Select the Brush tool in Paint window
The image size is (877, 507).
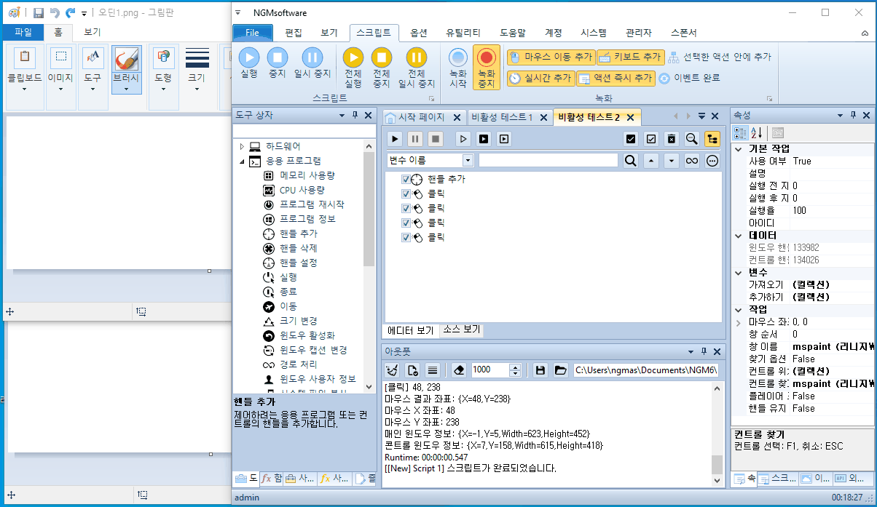point(127,68)
